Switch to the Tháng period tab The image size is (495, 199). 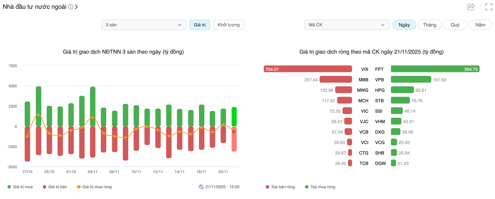[x=430, y=25]
